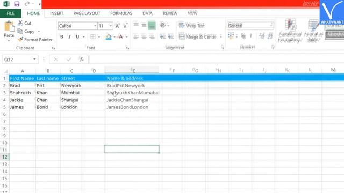344x193 pixels.
Task: Apply the borders icon
Action: pos(93,36)
